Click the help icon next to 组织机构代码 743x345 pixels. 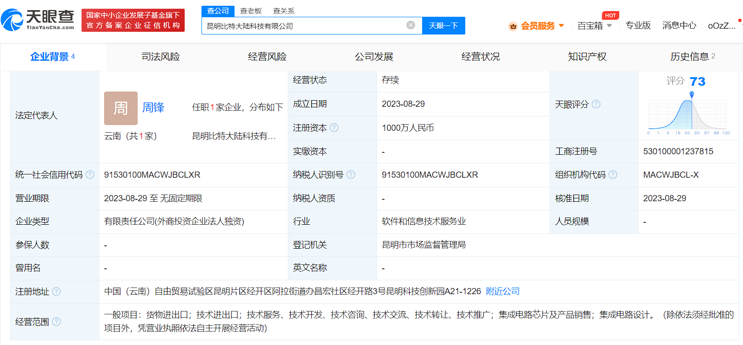click(x=613, y=175)
